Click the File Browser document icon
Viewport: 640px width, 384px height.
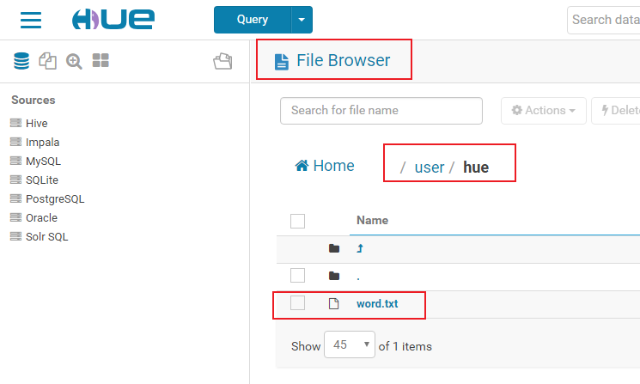[x=281, y=62]
